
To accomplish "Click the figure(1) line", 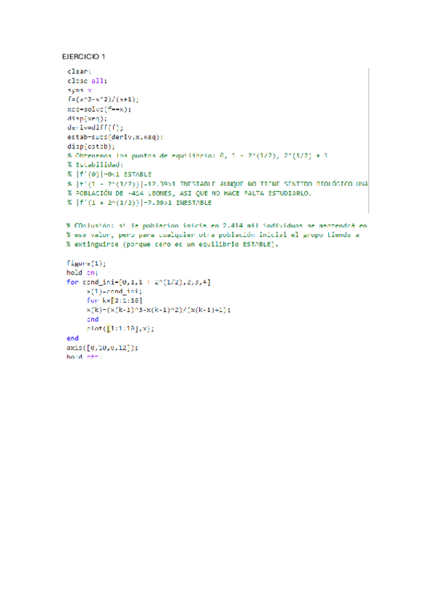I will (x=86, y=263).
